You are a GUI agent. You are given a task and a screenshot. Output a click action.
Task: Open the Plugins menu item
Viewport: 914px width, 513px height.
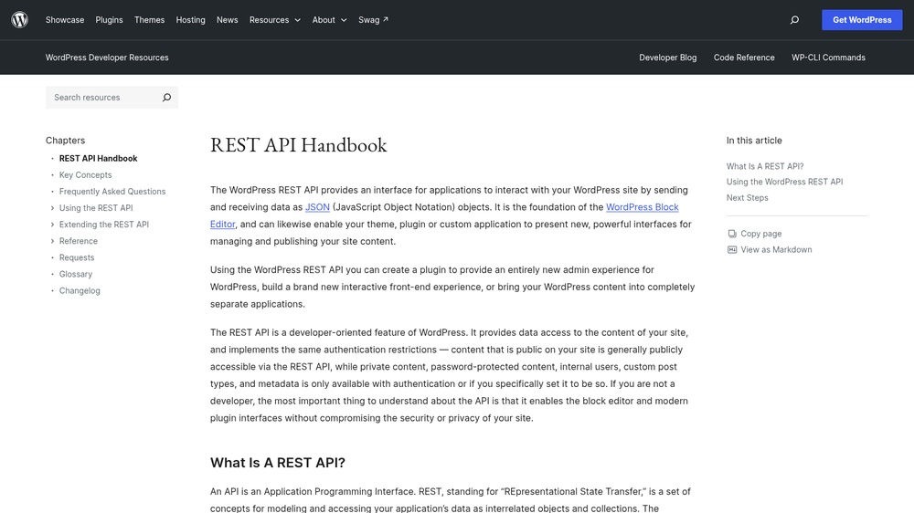pyautogui.click(x=109, y=20)
